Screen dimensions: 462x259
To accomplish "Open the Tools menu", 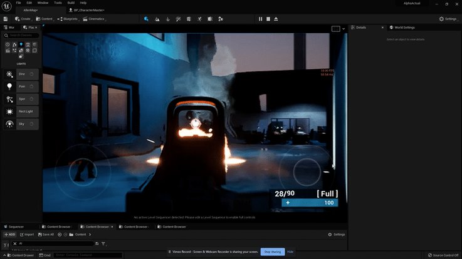I will [x=58, y=3].
